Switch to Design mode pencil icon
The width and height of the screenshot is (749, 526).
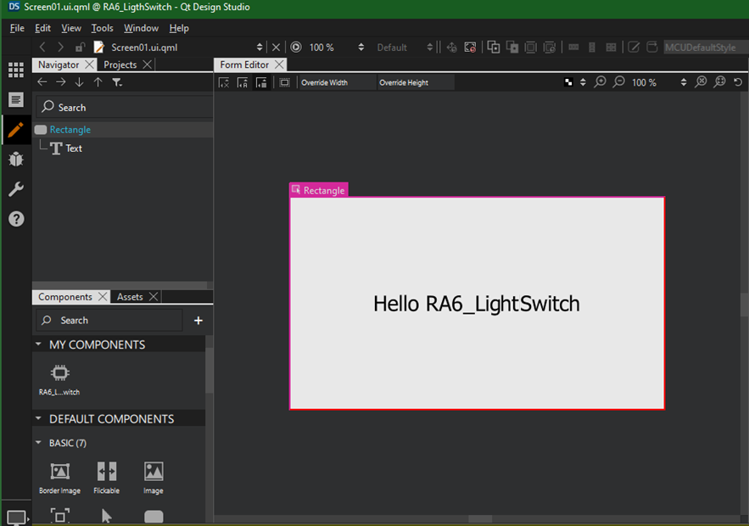click(x=15, y=130)
